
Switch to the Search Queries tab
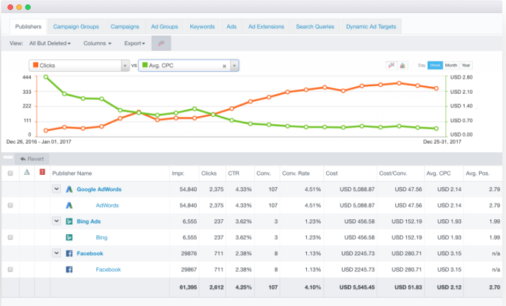coord(315,26)
